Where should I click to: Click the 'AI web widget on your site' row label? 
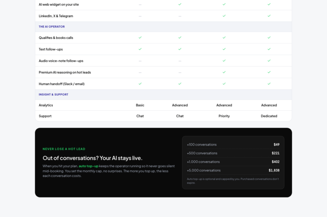(59, 5)
